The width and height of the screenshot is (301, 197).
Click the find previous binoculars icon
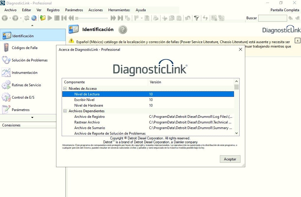coord(291,18)
